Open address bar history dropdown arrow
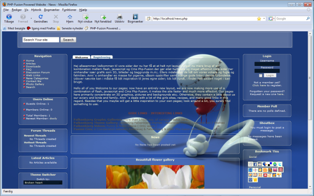This screenshot has height=196, width=314. [x=264, y=19]
